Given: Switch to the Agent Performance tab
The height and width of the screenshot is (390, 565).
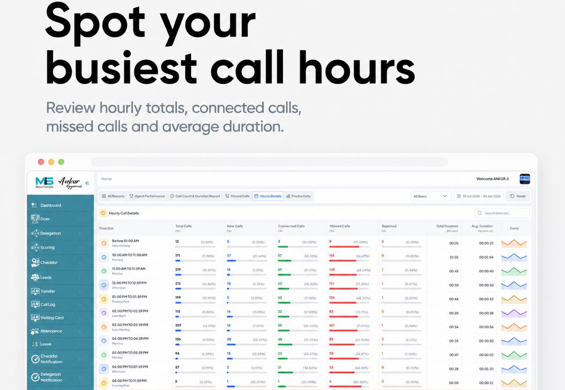Looking at the screenshot, I should 147,196.
